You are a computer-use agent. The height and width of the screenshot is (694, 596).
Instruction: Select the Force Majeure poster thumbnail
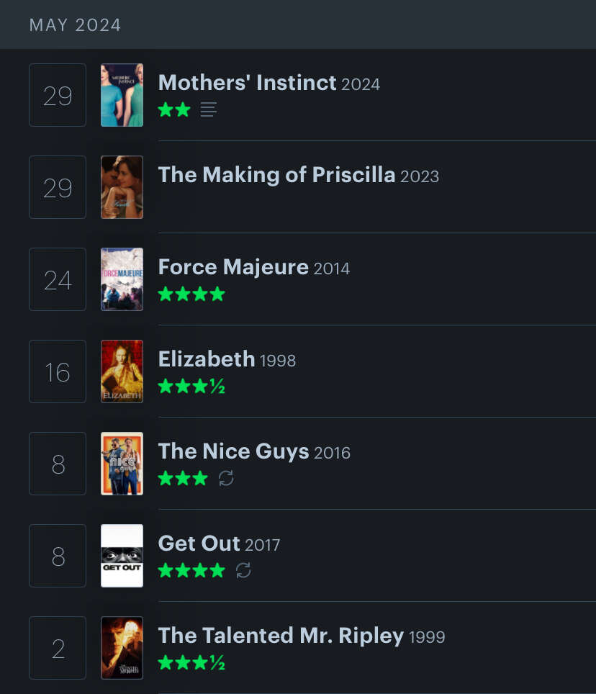(x=122, y=279)
